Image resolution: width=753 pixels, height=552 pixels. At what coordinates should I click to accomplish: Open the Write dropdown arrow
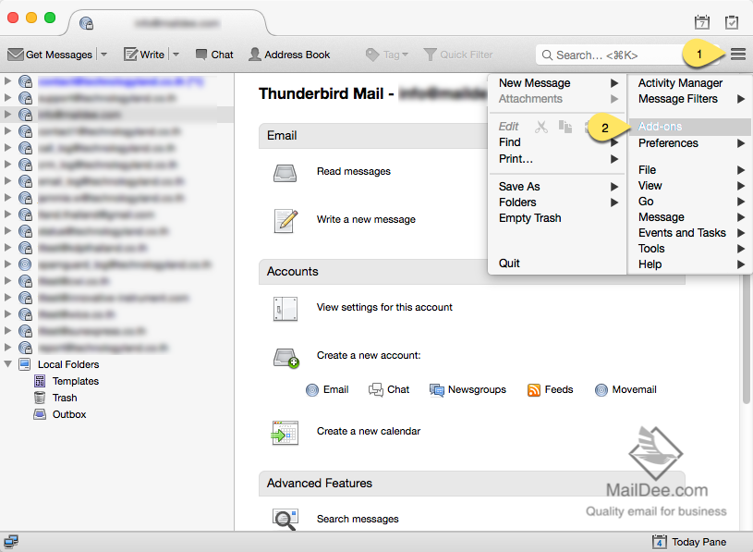tap(175, 54)
